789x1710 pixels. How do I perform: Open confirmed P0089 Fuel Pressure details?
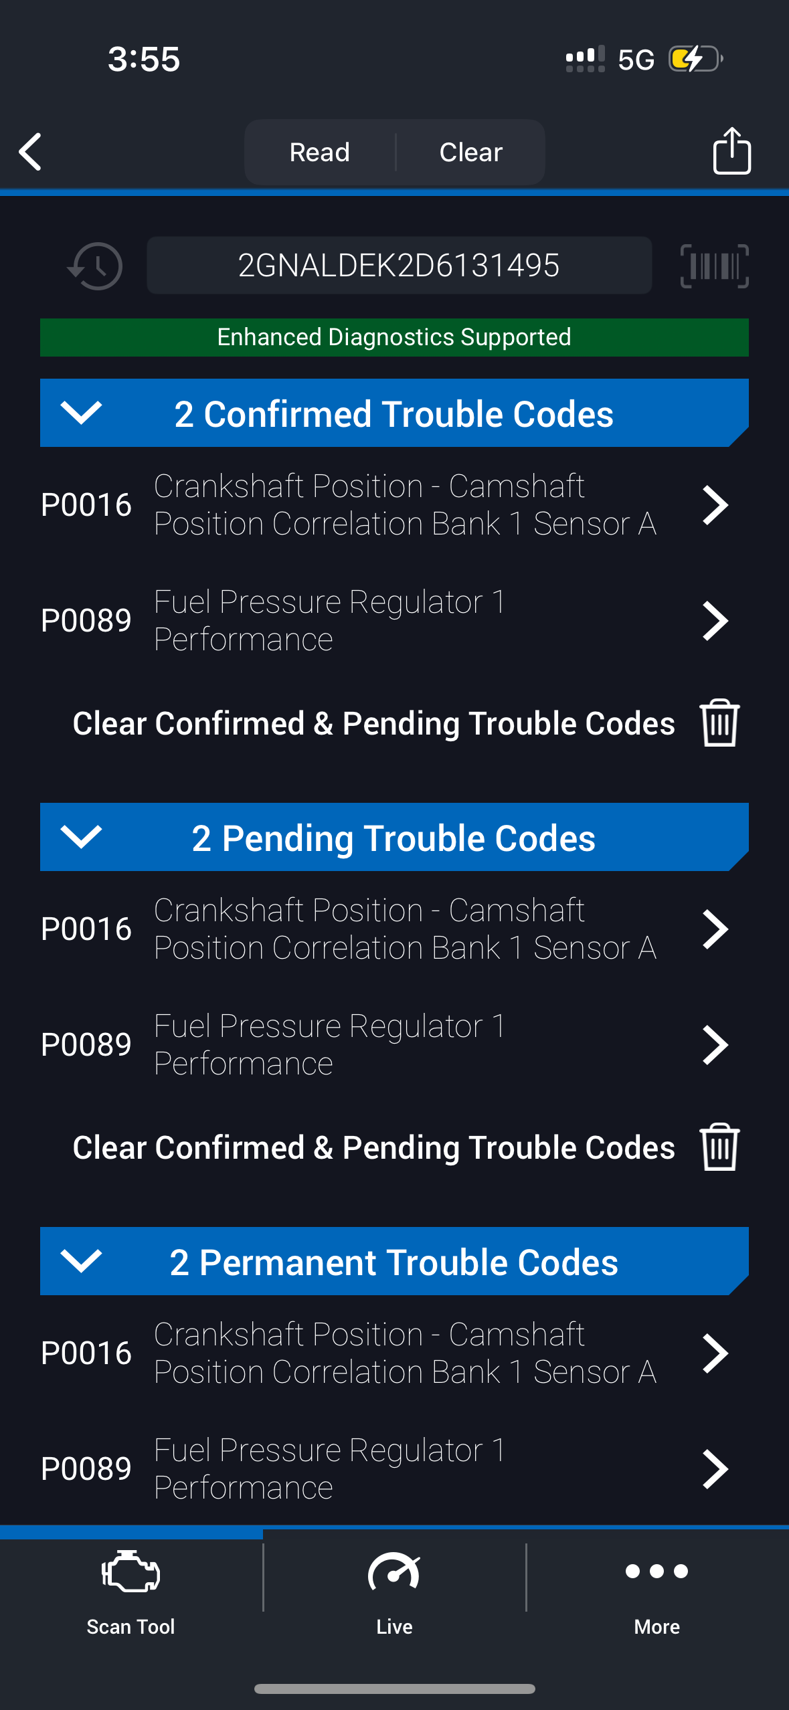715,621
